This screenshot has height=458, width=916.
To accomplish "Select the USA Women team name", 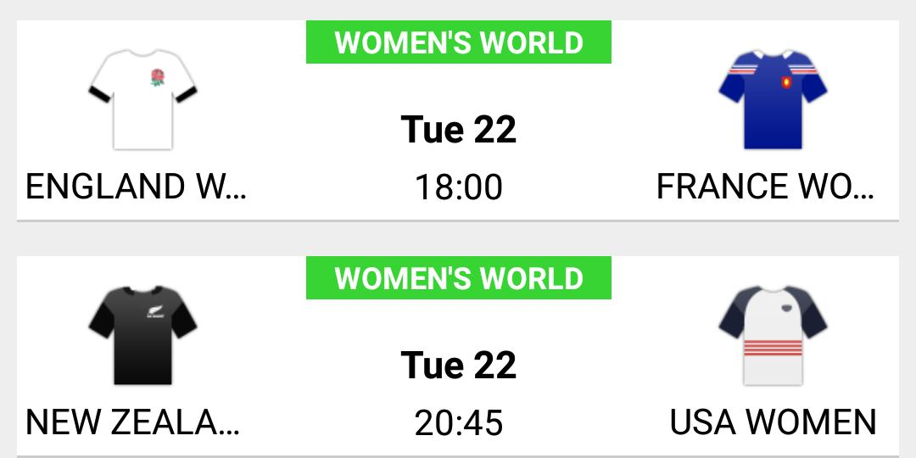I will click(x=773, y=422).
